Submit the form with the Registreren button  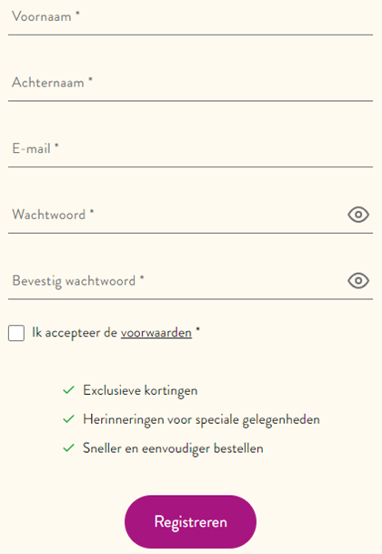(190, 521)
